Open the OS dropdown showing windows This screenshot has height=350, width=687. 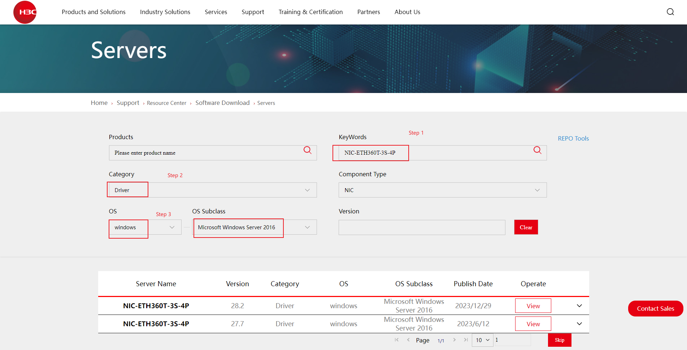[x=145, y=227]
